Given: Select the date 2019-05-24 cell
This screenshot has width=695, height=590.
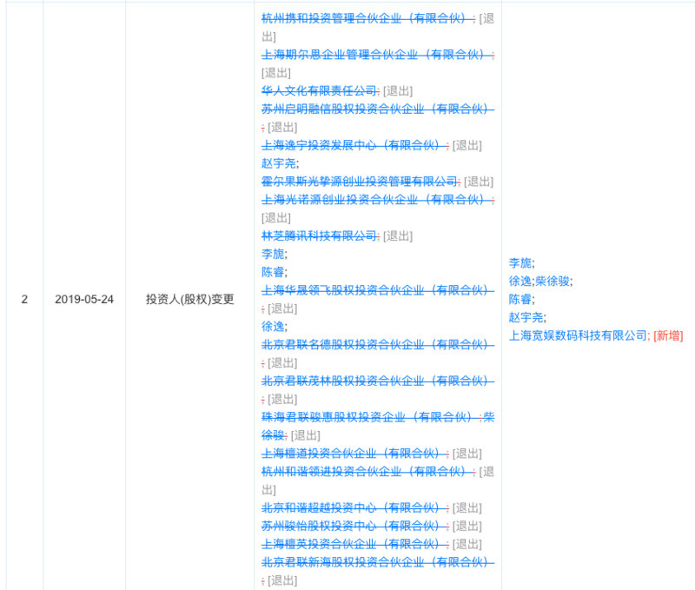Looking at the screenshot, I should coord(84,299).
